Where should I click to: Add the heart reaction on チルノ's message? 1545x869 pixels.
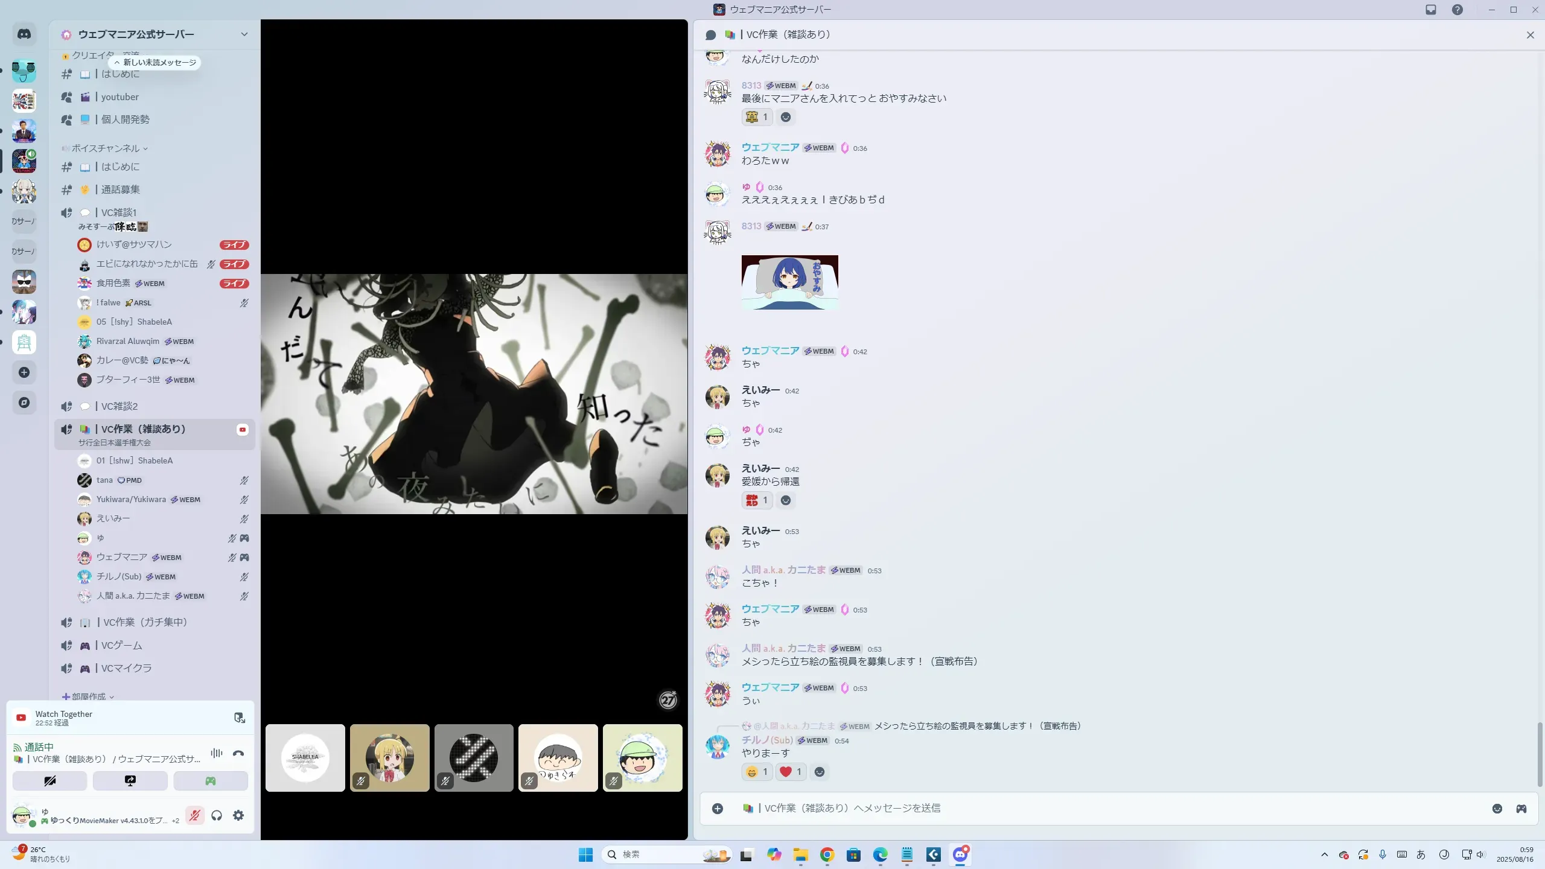(790, 772)
